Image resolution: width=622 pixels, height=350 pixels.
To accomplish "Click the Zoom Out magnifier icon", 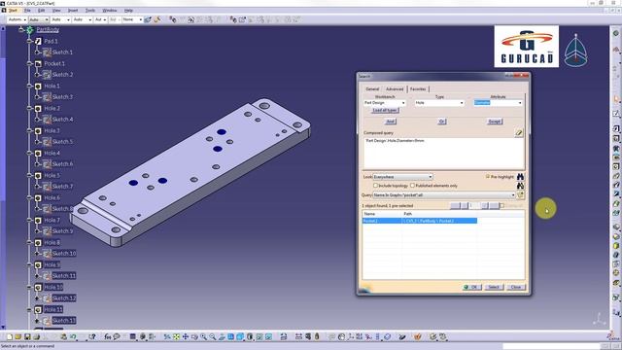I will pyautogui.click(x=213, y=337).
